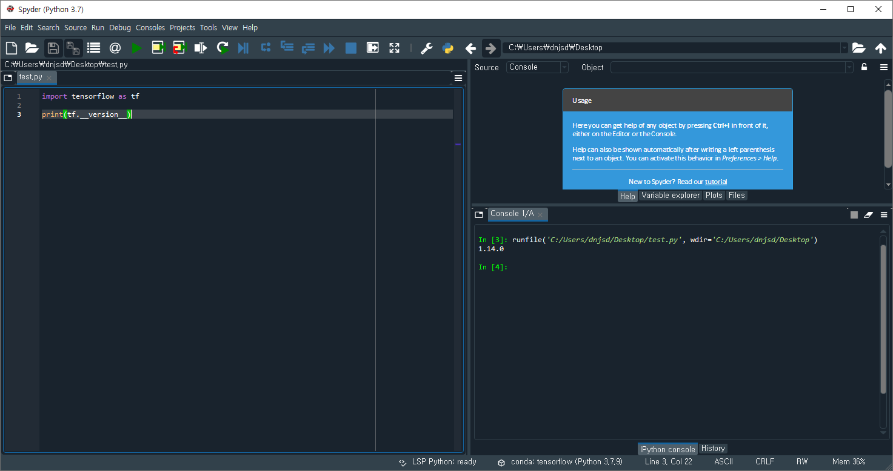
Task: Open the File menu
Action: [10, 27]
